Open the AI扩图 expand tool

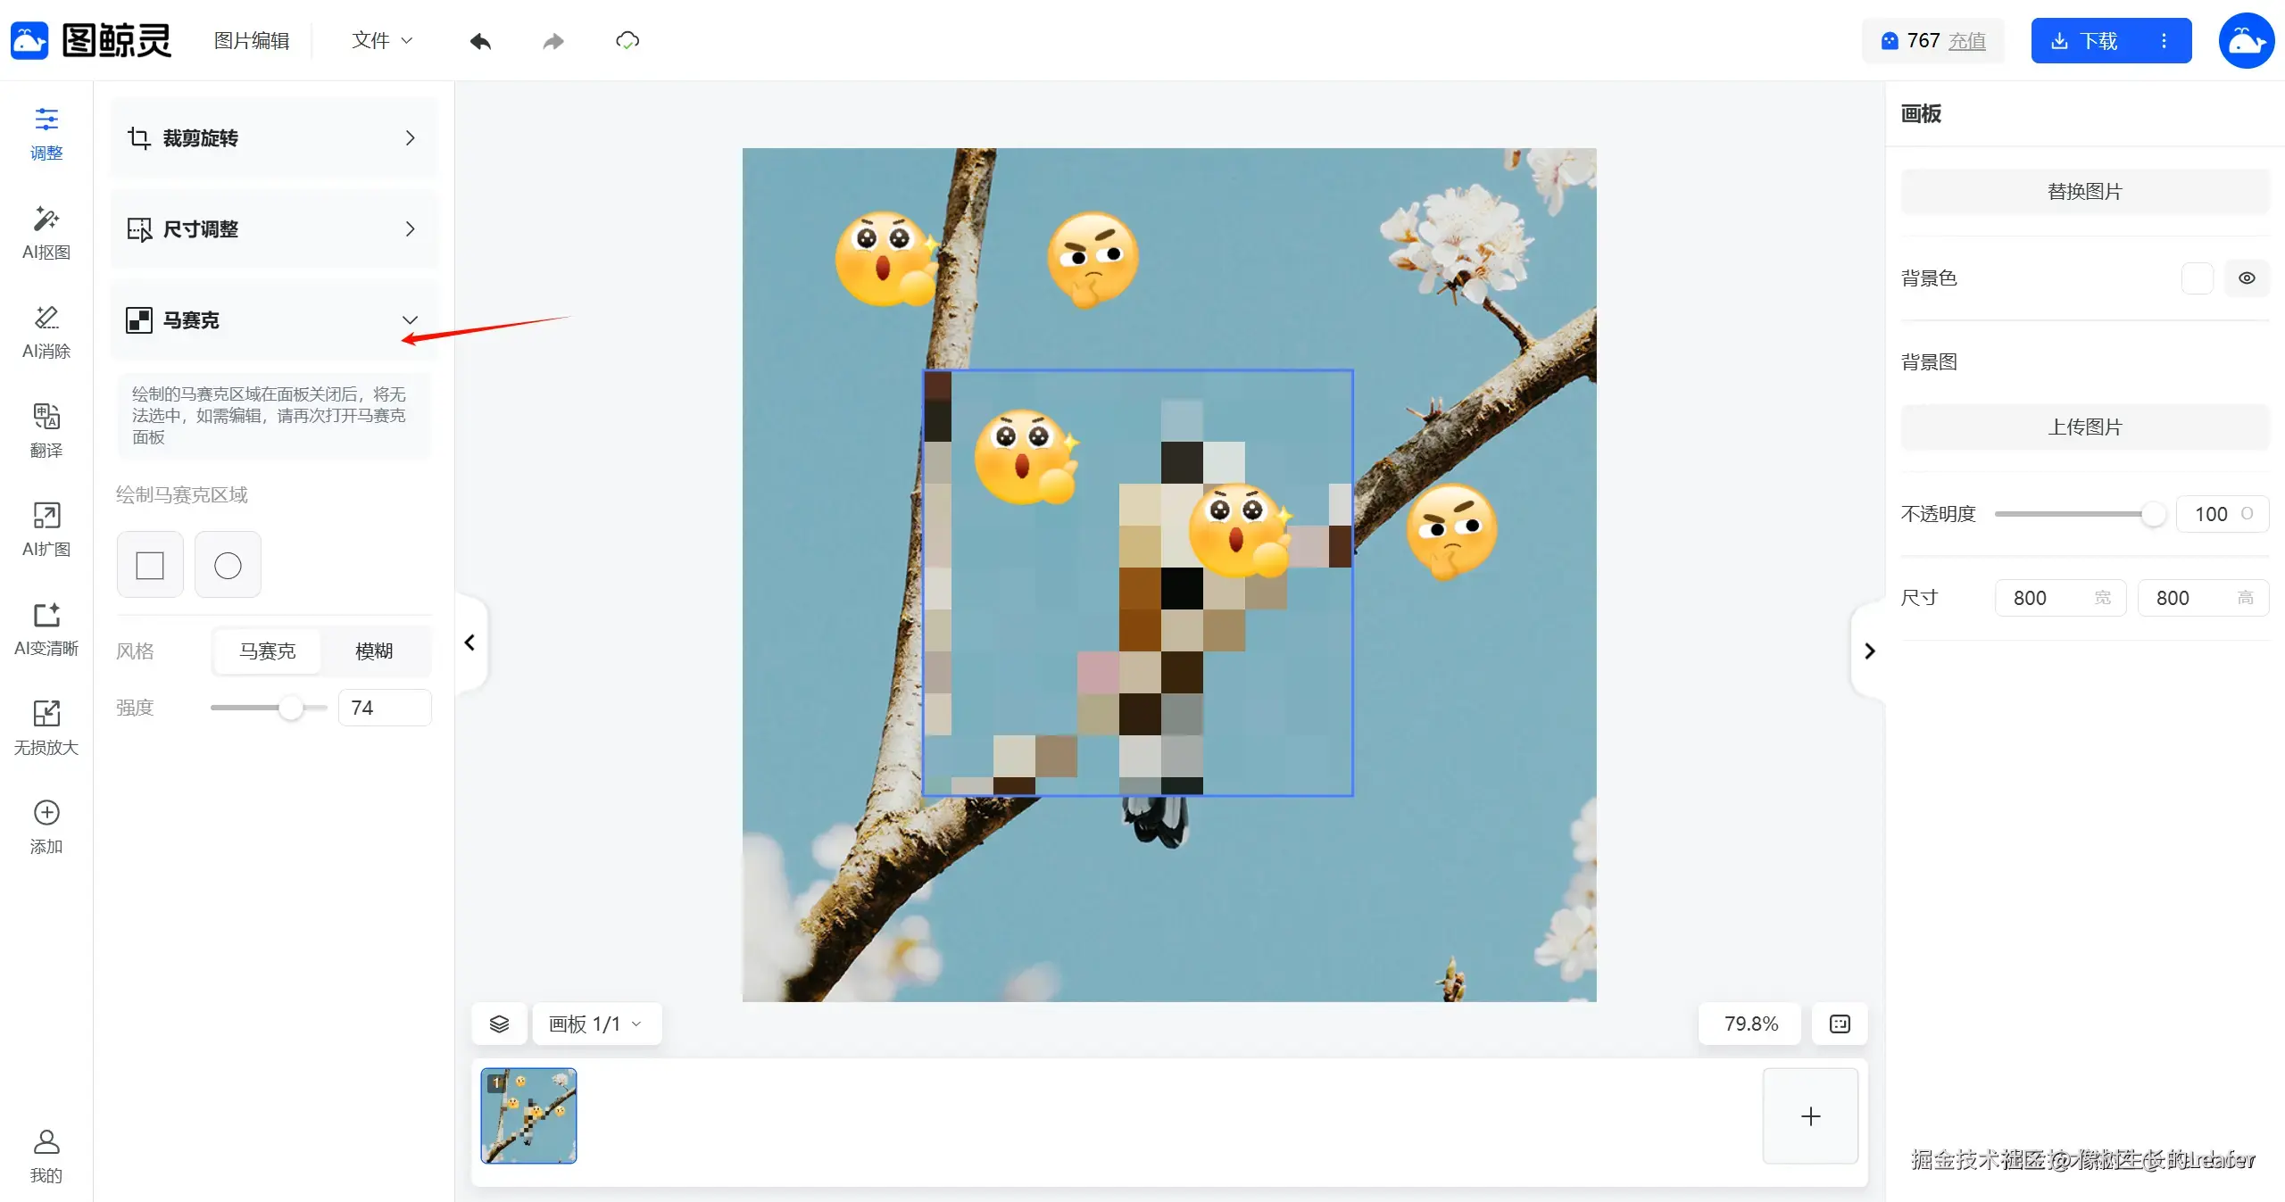tap(46, 529)
